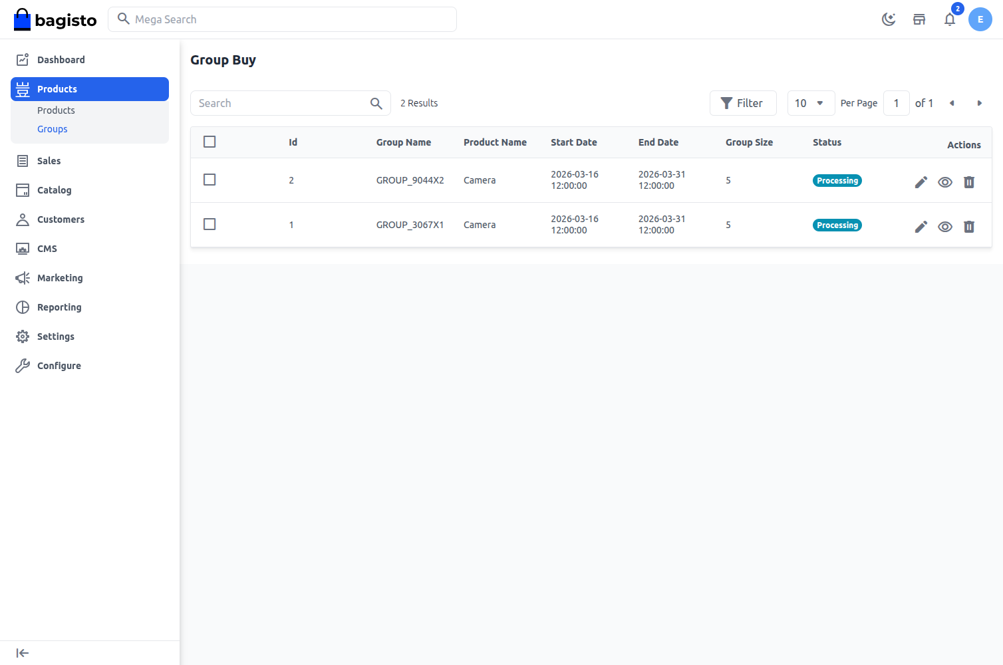The height and width of the screenshot is (665, 1003).
Task: Open the Reporting section
Action: coord(59,307)
